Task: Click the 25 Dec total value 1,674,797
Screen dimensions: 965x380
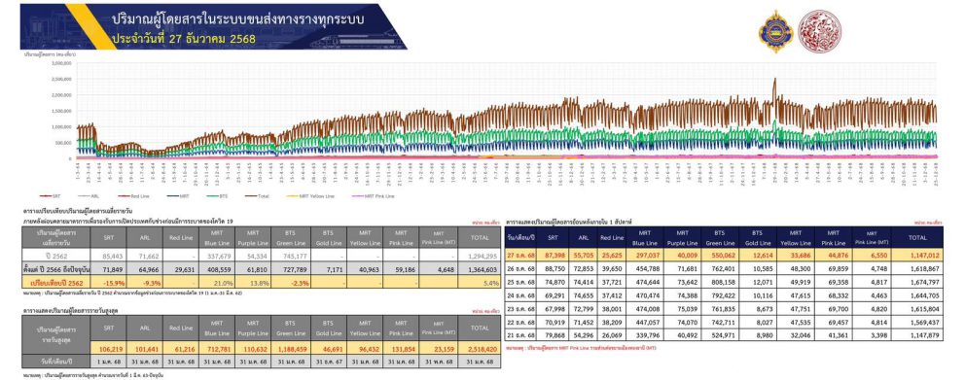Action: coord(924,282)
